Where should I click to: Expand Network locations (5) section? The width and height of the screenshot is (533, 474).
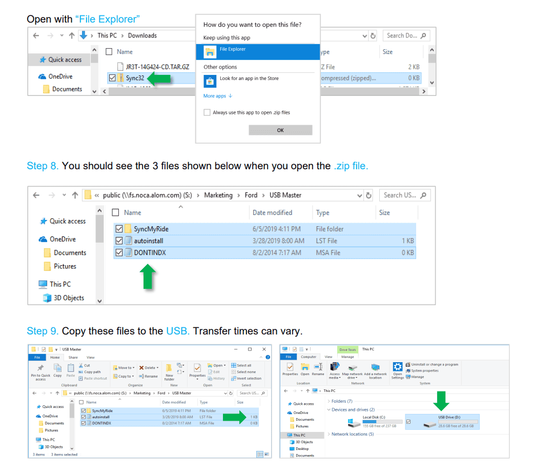click(x=328, y=434)
